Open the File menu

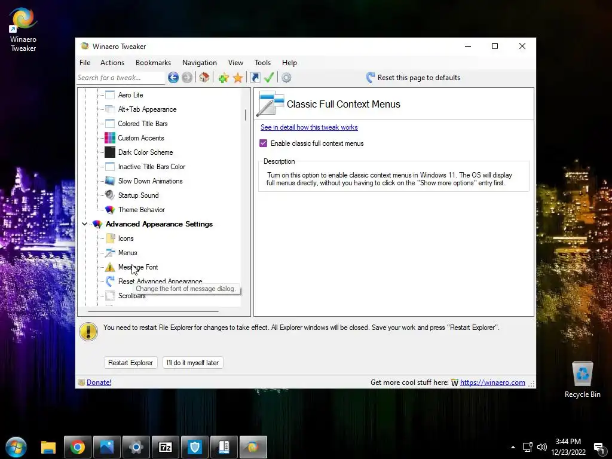coord(85,62)
